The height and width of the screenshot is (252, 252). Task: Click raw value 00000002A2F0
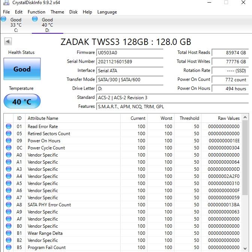224,176
